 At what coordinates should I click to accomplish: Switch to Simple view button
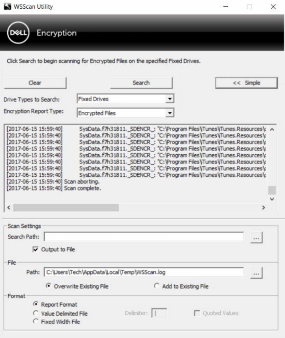[246, 83]
